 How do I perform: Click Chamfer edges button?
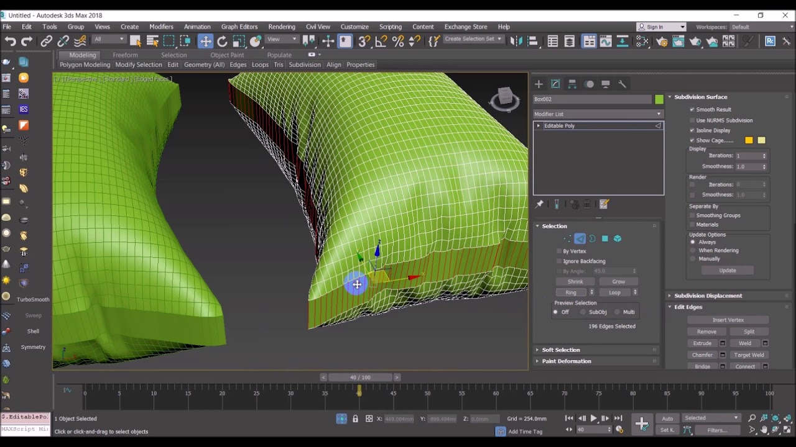coord(702,355)
